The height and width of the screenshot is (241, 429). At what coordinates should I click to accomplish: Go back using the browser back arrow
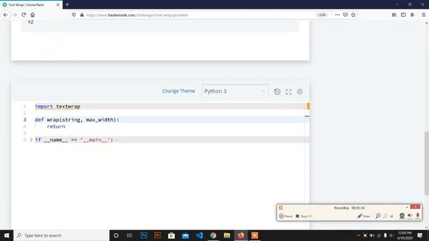pyautogui.click(x=6, y=15)
